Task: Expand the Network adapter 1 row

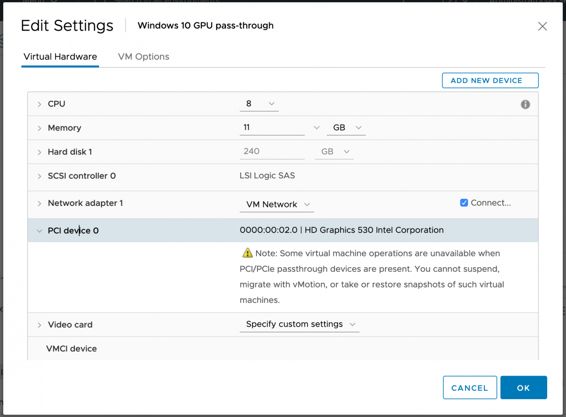Action: point(40,203)
